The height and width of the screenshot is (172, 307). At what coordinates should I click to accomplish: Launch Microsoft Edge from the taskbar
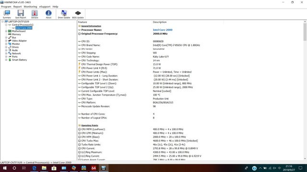pyautogui.click(x=34, y=168)
